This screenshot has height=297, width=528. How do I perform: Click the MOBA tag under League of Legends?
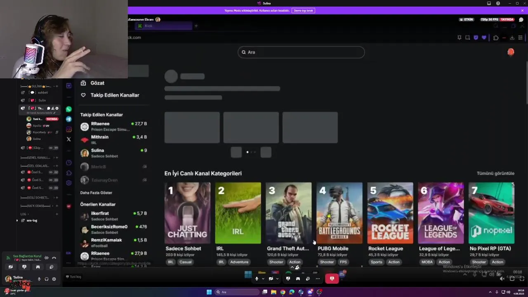(x=427, y=262)
